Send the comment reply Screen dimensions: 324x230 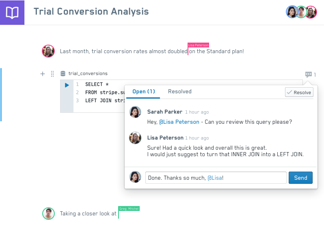[x=300, y=178]
